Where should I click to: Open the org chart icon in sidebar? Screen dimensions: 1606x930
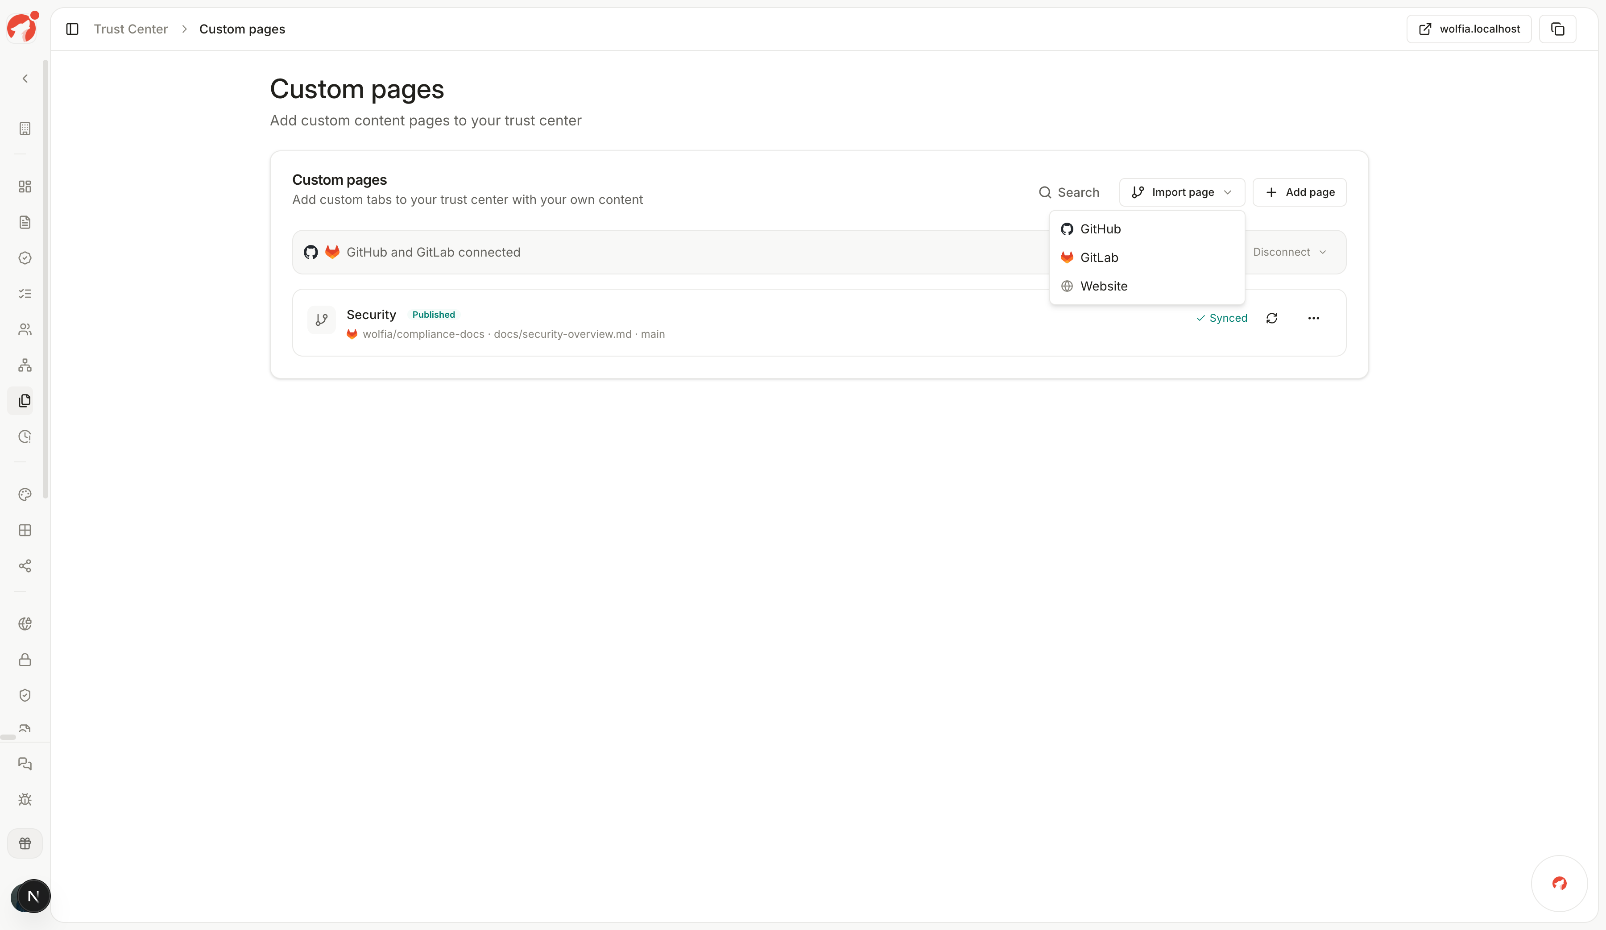coord(25,365)
